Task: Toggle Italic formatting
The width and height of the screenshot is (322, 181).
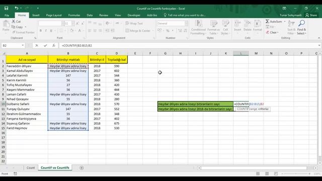Action: (46, 31)
